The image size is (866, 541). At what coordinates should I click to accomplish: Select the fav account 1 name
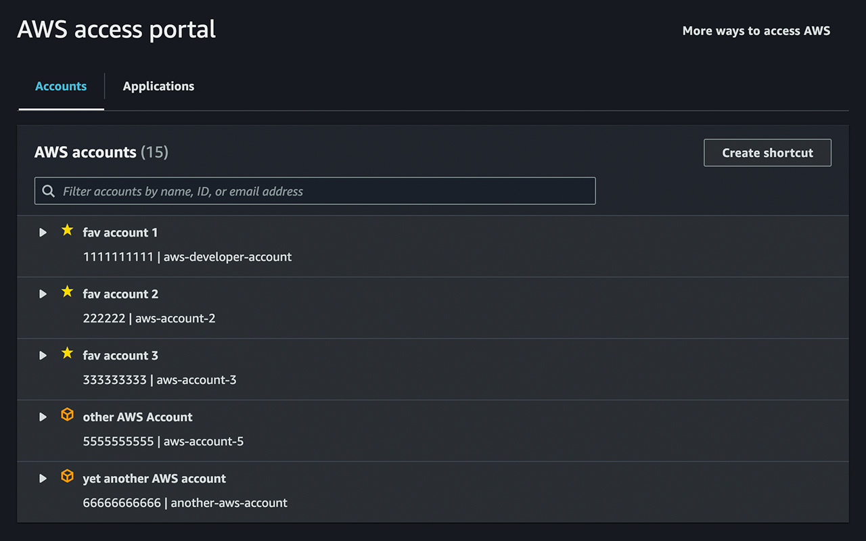pyautogui.click(x=120, y=233)
